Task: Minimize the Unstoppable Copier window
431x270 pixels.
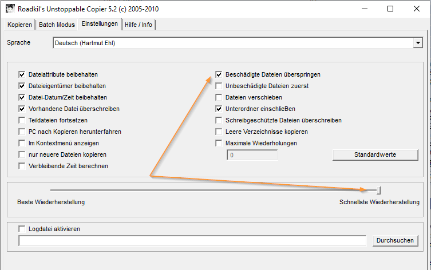Action: pos(365,9)
